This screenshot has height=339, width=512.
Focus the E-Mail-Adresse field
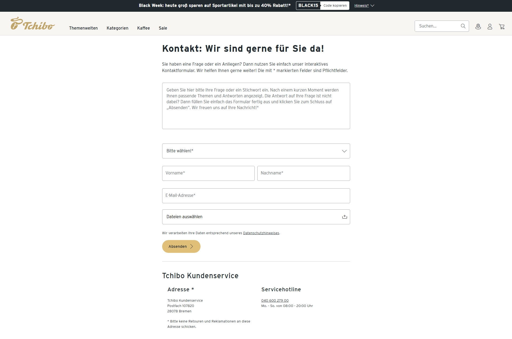(256, 196)
